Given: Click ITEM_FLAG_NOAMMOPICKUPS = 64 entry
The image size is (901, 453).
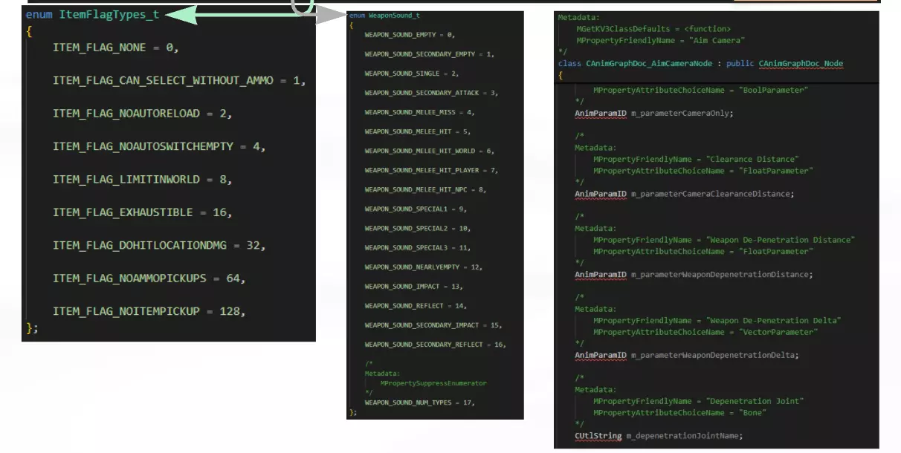Looking at the screenshot, I should click(x=149, y=278).
